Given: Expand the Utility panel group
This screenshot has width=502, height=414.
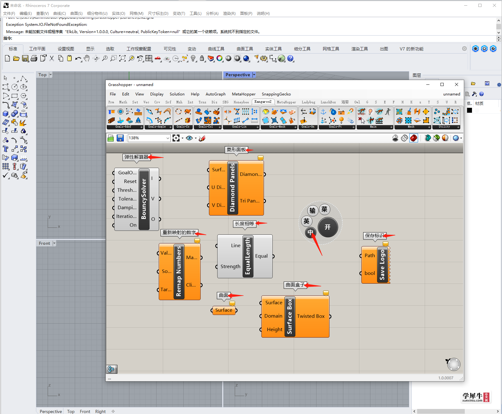Looking at the screenshot, I should point(458,127).
